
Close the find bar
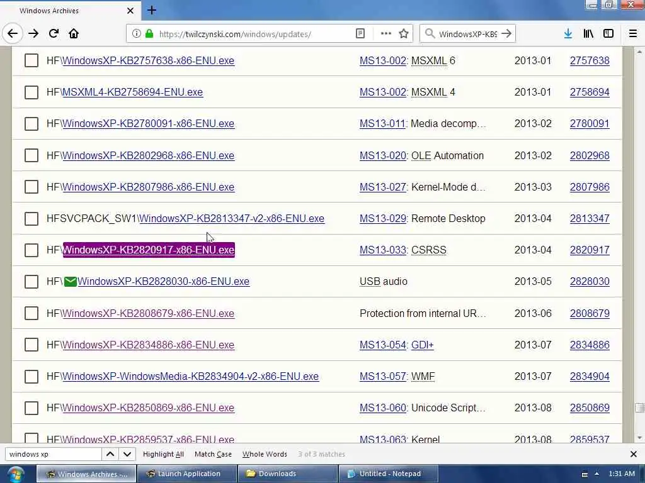(x=634, y=454)
